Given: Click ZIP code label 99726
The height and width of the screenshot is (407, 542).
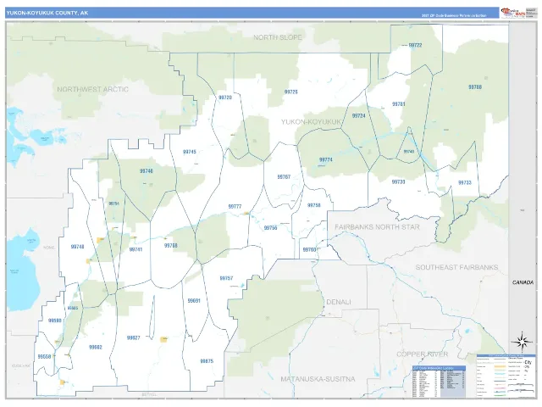Looking at the screenshot, I should (290, 92).
